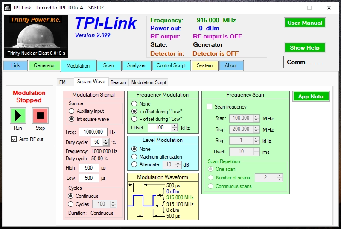341x229 pixels.
Task: Increase Offset kHz with up arrow
Action: tap(175, 126)
